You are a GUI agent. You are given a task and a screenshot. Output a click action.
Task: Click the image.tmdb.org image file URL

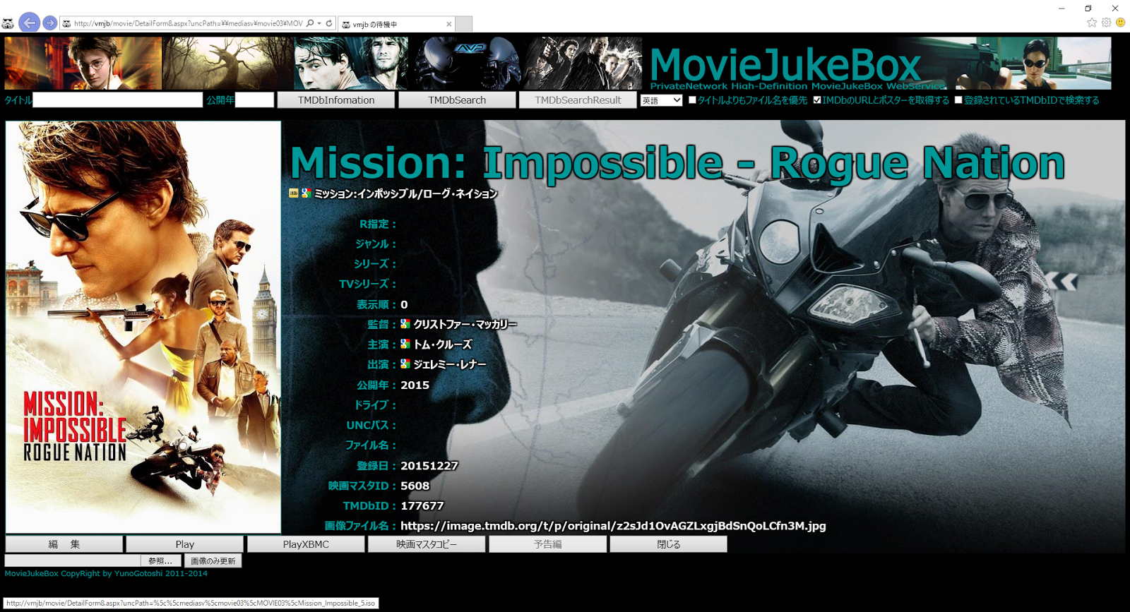[613, 526]
